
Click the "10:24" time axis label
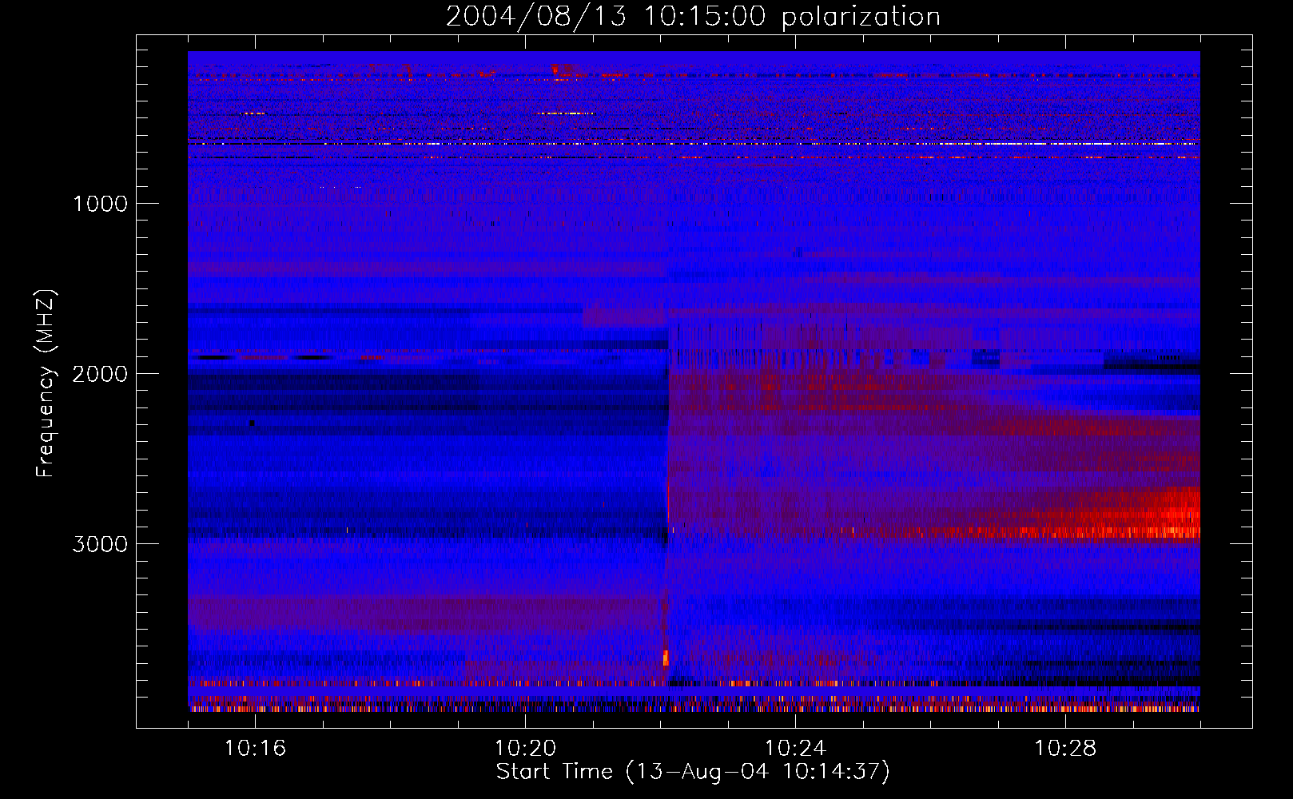pyautogui.click(x=795, y=748)
